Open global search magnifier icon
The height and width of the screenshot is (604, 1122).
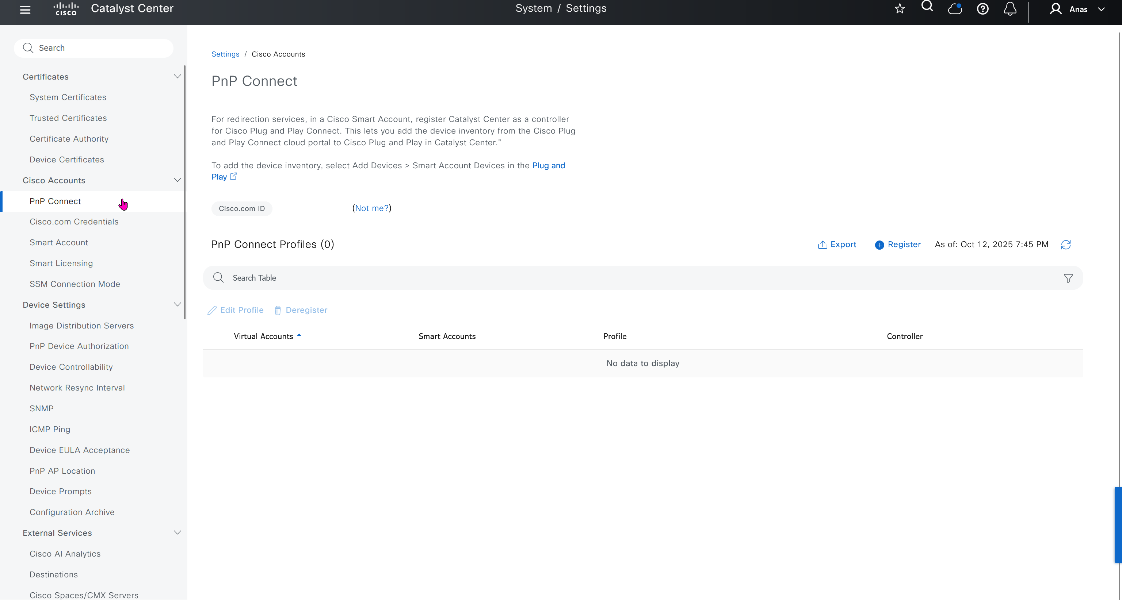927,7
